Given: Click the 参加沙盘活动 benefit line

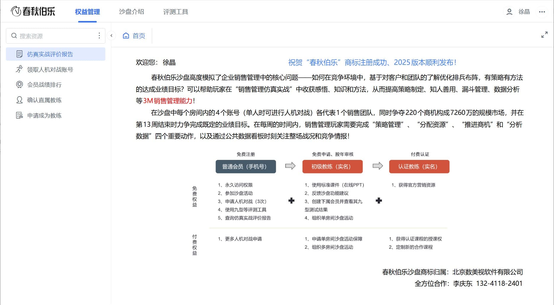Looking at the screenshot, I should tap(235, 193).
